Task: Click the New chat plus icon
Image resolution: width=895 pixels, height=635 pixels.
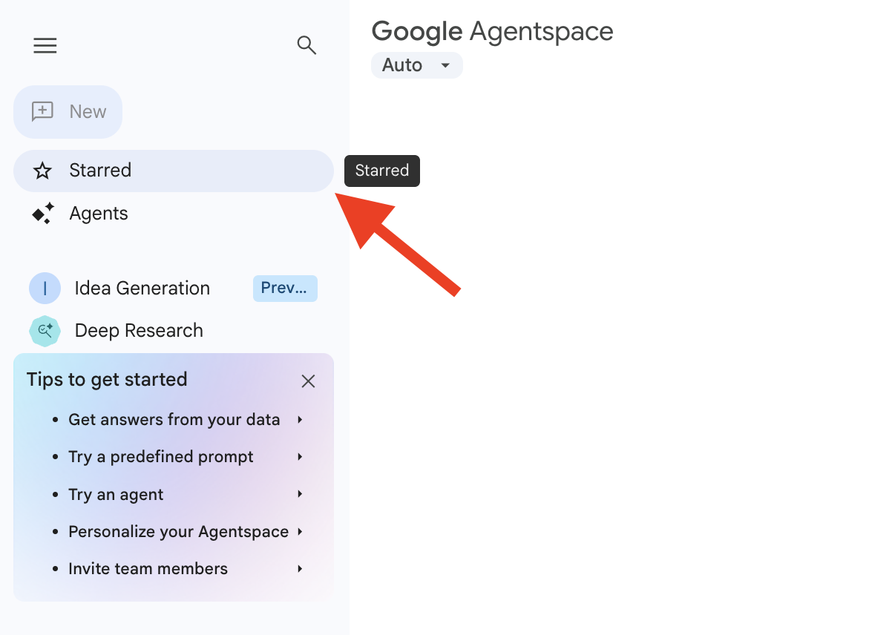Action: (42, 112)
